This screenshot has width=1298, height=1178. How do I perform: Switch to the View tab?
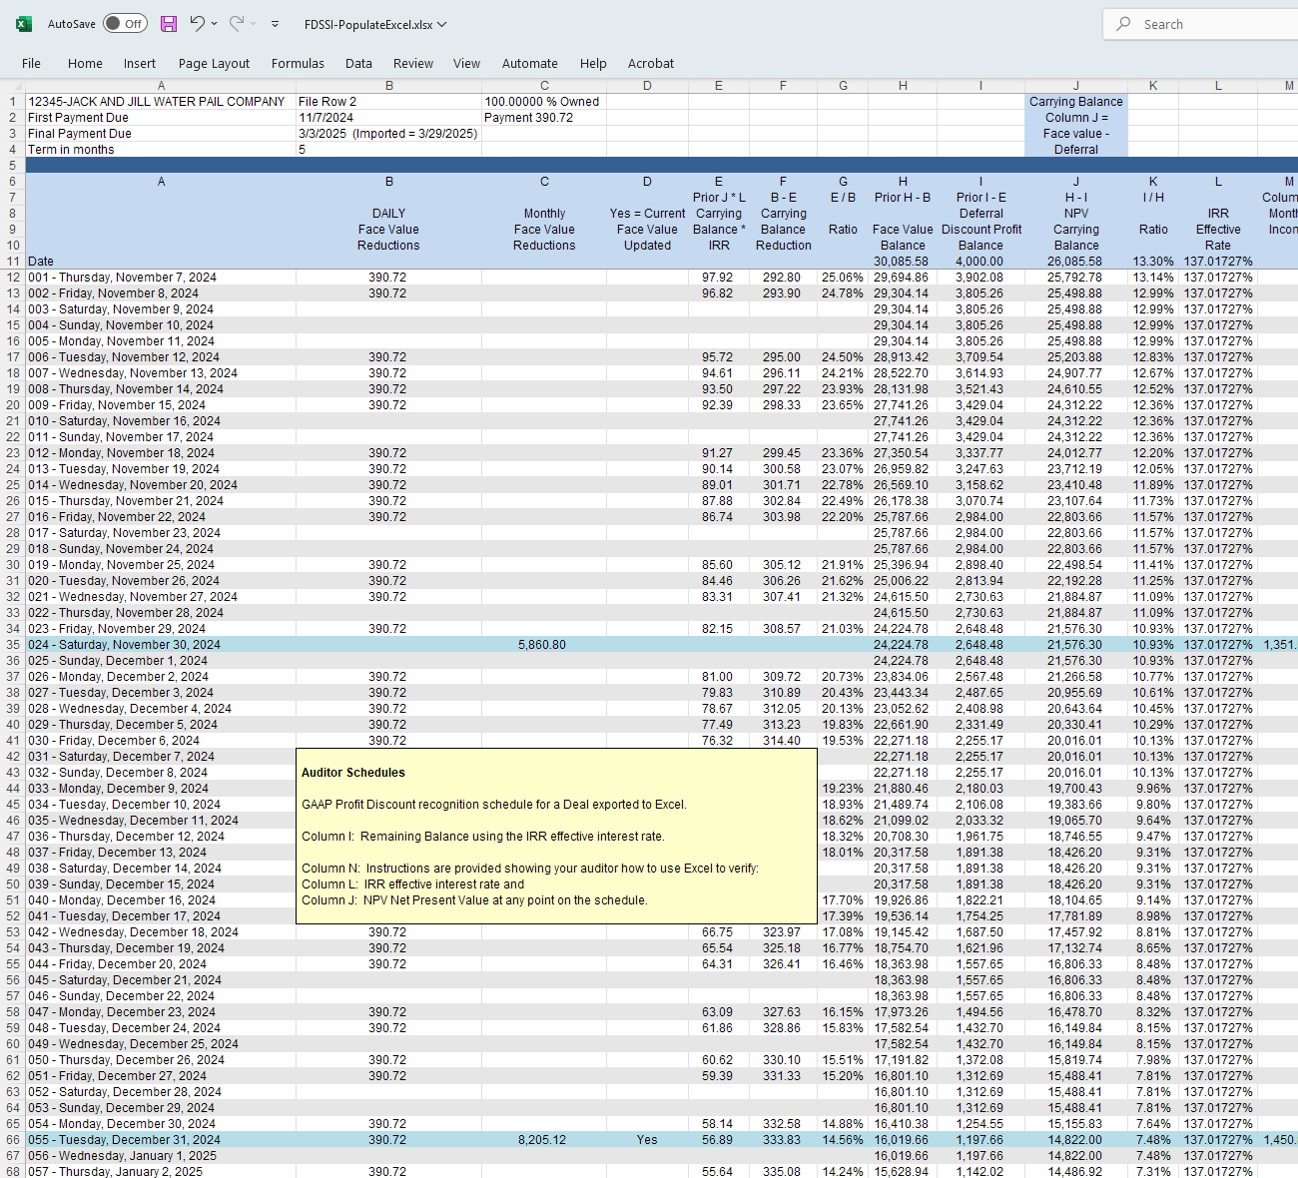coord(466,63)
